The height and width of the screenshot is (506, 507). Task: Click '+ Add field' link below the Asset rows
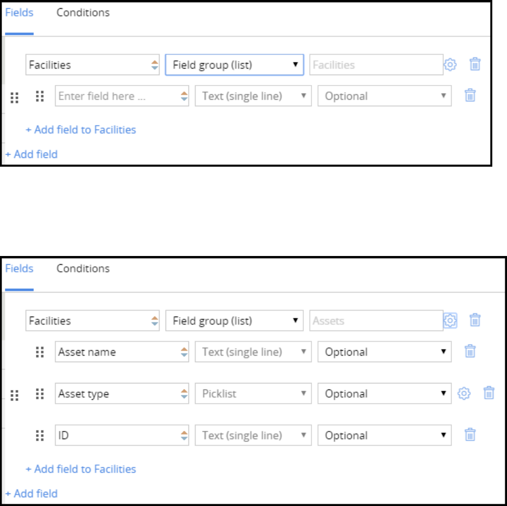(x=31, y=493)
